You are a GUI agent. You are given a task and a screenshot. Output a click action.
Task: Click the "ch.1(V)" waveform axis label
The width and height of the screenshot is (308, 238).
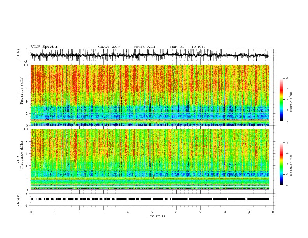pos(19,55)
